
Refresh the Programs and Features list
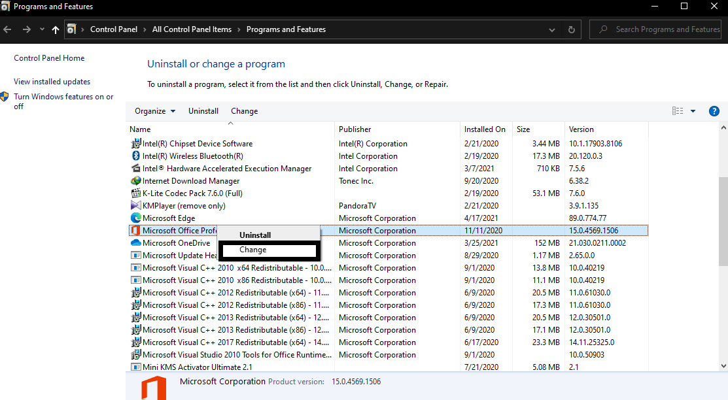[x=572, y=29]
